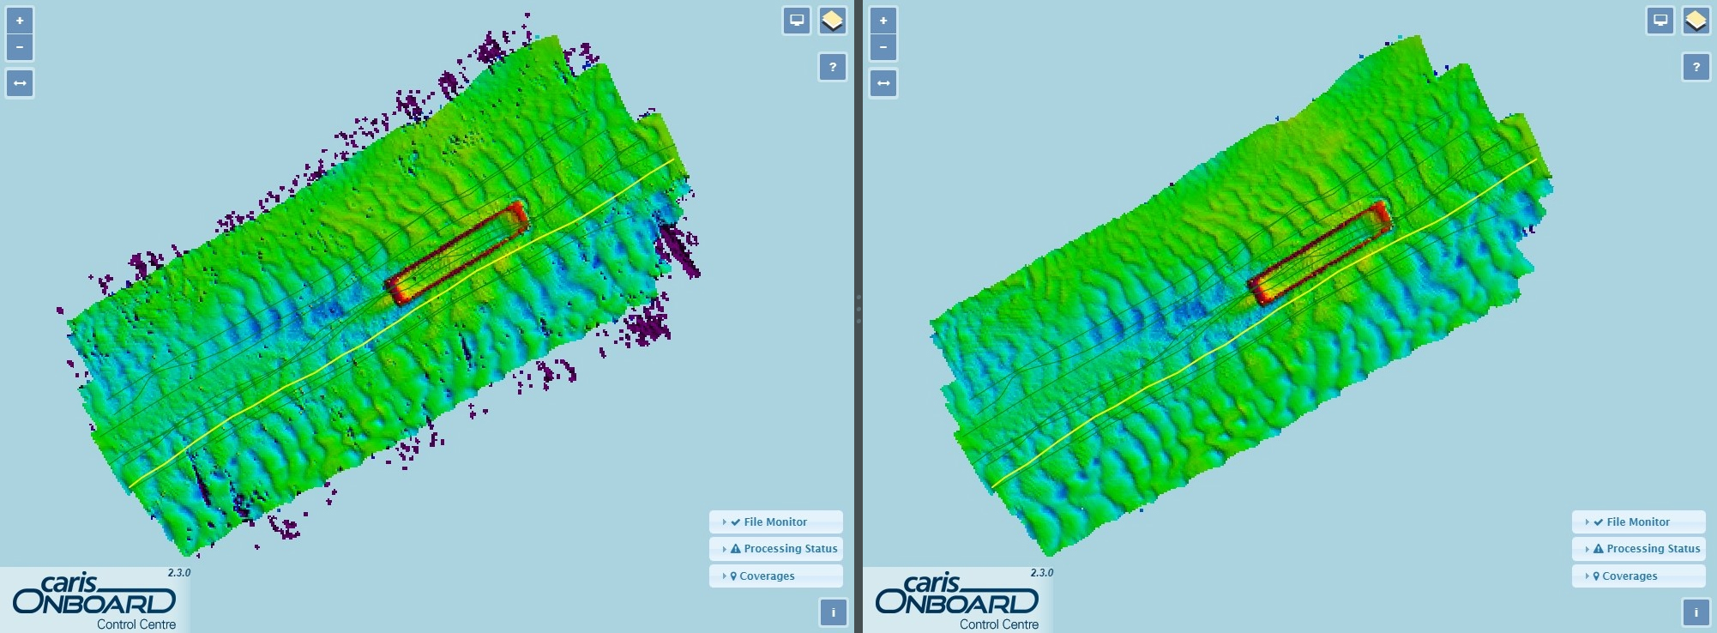The height and width of the screenshot is (633, 1717).
Task: Zoom out on the right map view
Action: pyautogui.click(x=883, y=47)
